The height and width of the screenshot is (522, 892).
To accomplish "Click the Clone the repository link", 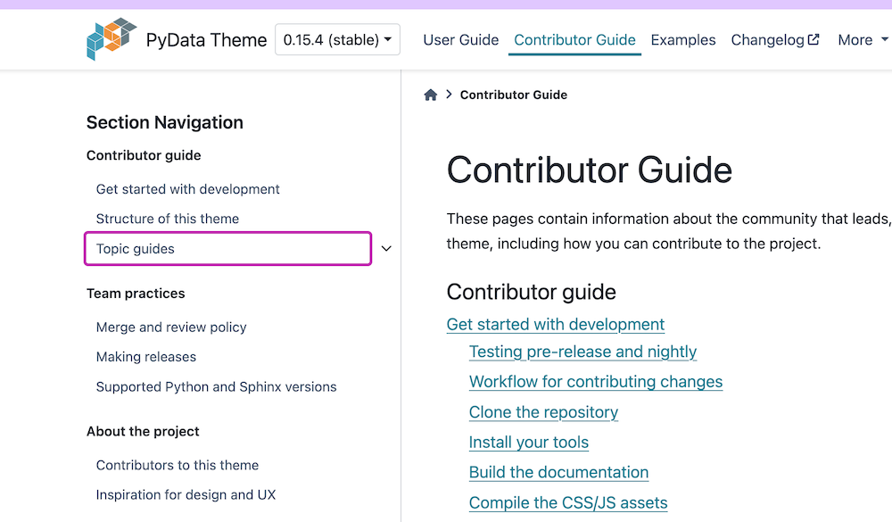I will [x=543, y=412].
